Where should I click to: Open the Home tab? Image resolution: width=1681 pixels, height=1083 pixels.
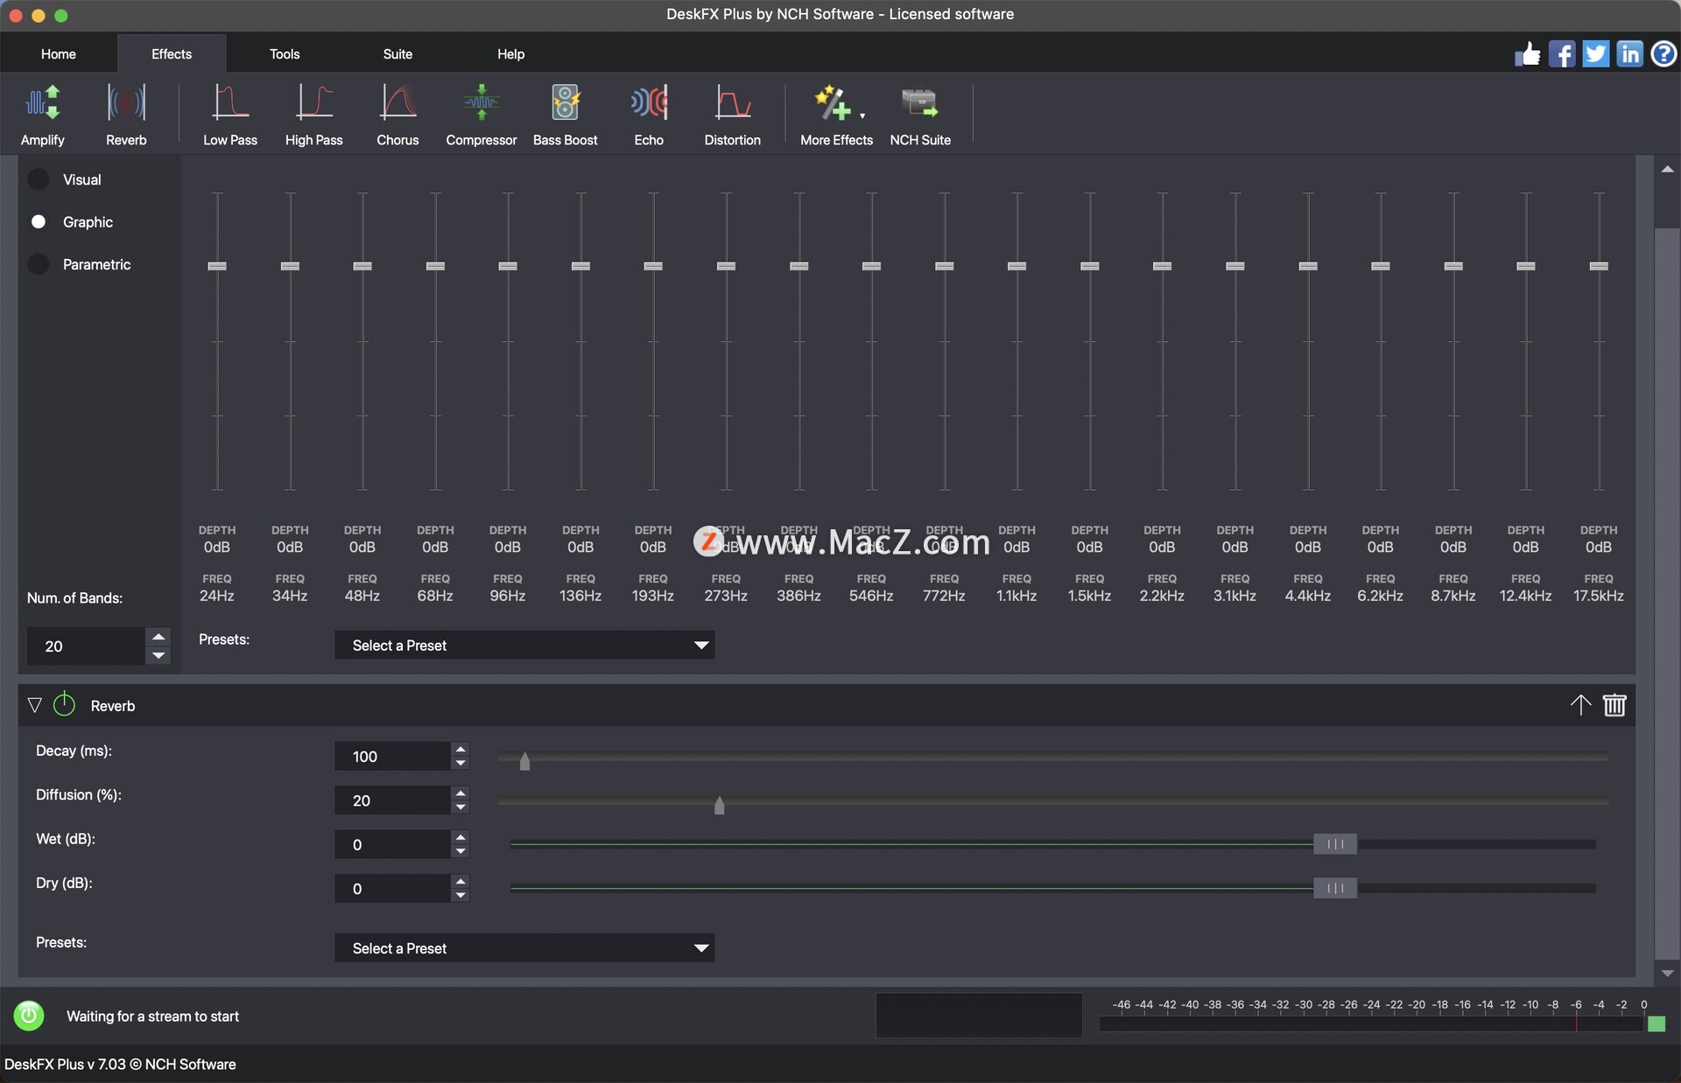coord(59,54)
